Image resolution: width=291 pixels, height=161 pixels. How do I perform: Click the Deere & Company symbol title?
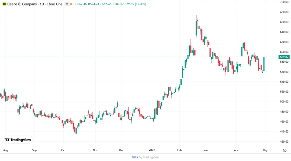(35, 4)
